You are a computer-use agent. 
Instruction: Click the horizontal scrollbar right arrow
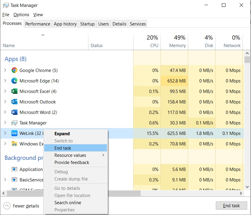(x=241, y=193)
